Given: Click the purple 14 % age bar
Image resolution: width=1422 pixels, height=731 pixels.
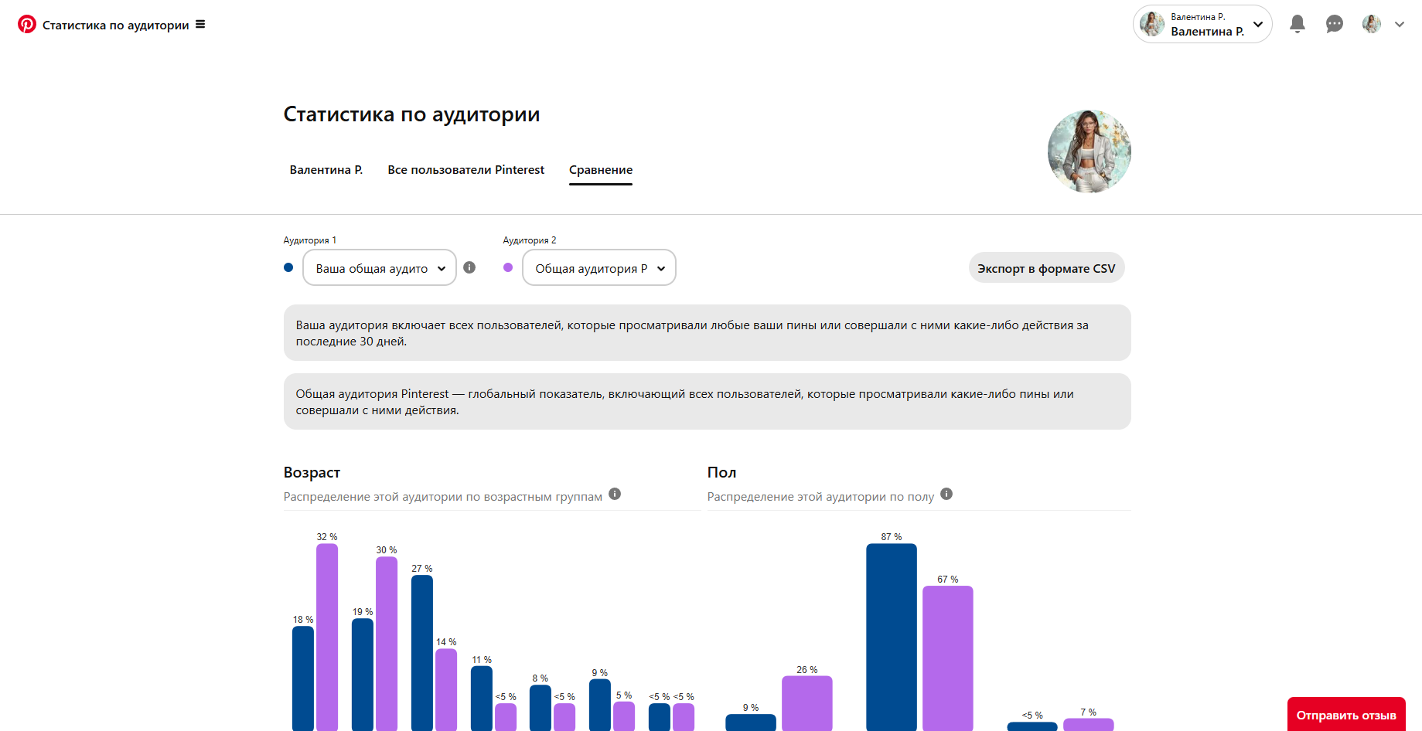Looking at the screenshot, I should pyautogui.click(x=446, y=690).
